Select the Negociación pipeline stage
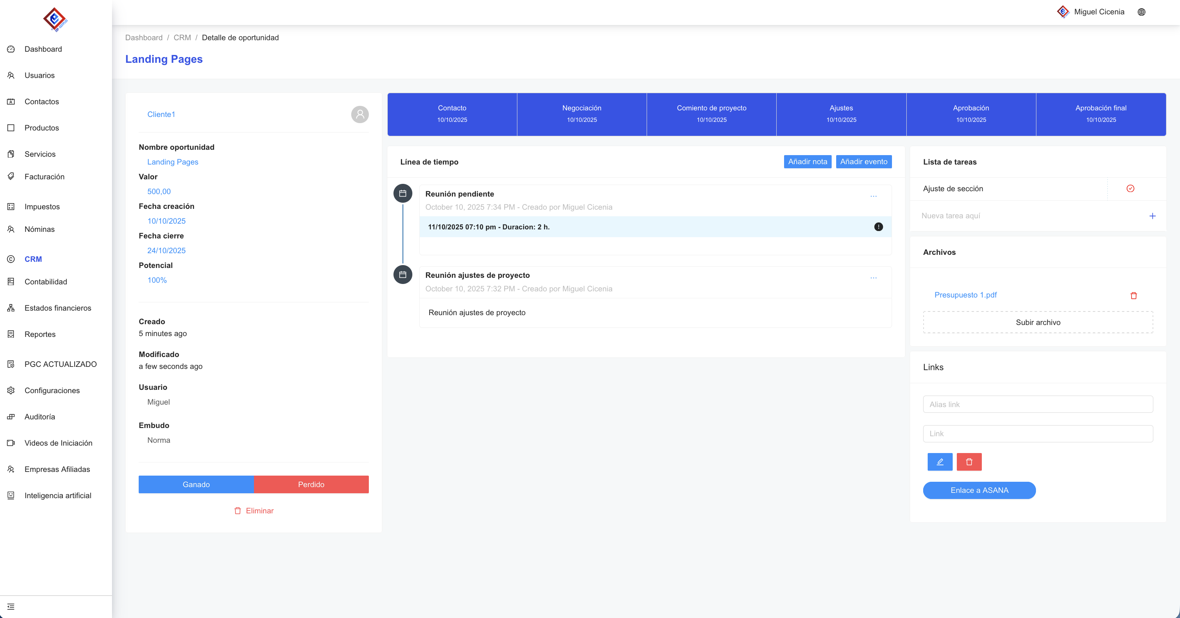 coord(581,114)
